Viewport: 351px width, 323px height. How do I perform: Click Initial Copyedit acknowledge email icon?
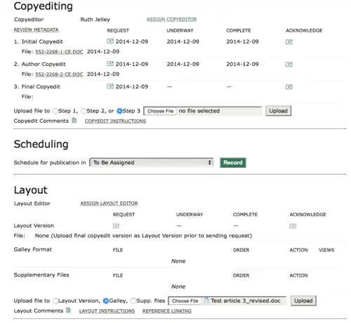[289, 41]
